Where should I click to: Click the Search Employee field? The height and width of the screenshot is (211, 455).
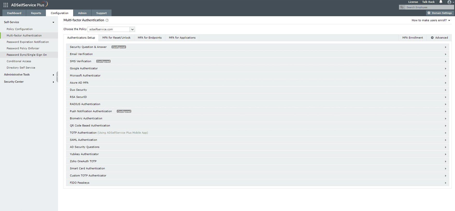pyautogui.click(x=429, y=7)
